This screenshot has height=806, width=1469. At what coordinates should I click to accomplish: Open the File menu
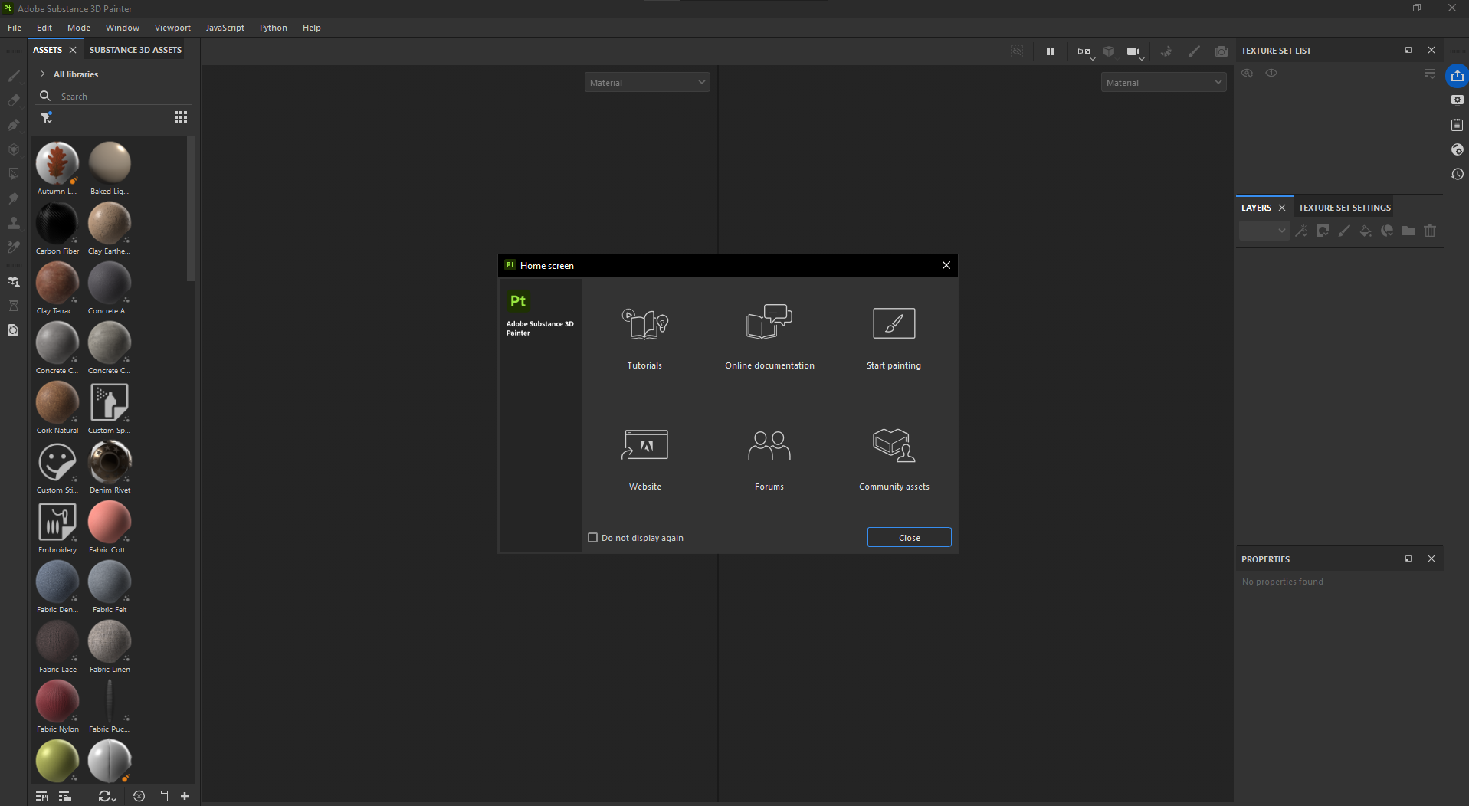click(x=15, y=28)
